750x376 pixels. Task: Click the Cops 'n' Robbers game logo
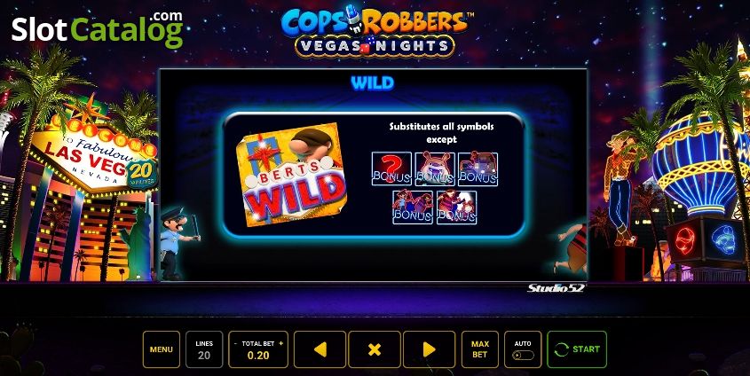click(x=375, y=31)
